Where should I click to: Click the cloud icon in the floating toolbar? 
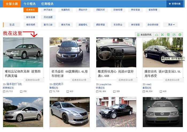pyautogui.click(x=157, y=35)
